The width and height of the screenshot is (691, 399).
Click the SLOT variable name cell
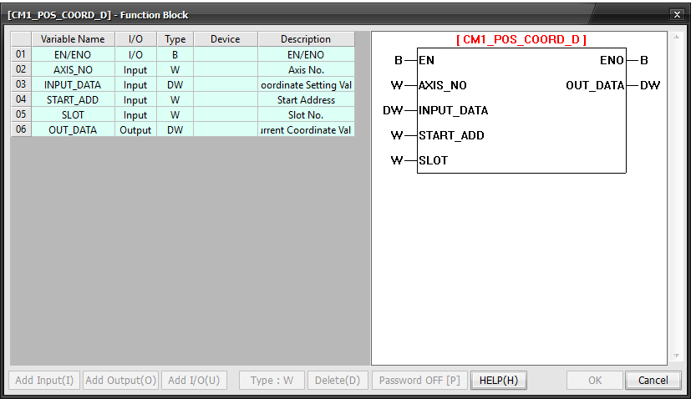[74, 114]
